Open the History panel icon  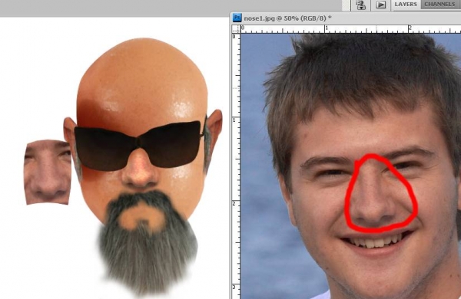(x=361, y=5)
